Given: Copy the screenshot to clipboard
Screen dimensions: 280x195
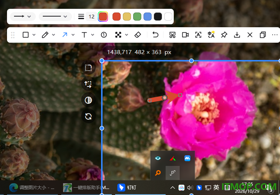Looking at the screenshot, I should [263, 35].
